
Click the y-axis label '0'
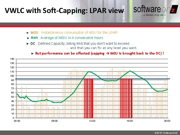[13, 118]
